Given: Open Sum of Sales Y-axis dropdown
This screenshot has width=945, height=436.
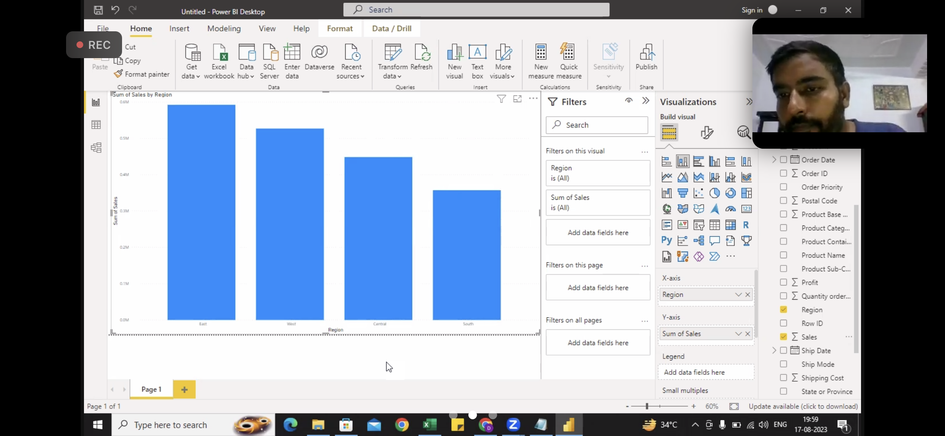Looking at the screenshot, I should click(x=738, y=334).
